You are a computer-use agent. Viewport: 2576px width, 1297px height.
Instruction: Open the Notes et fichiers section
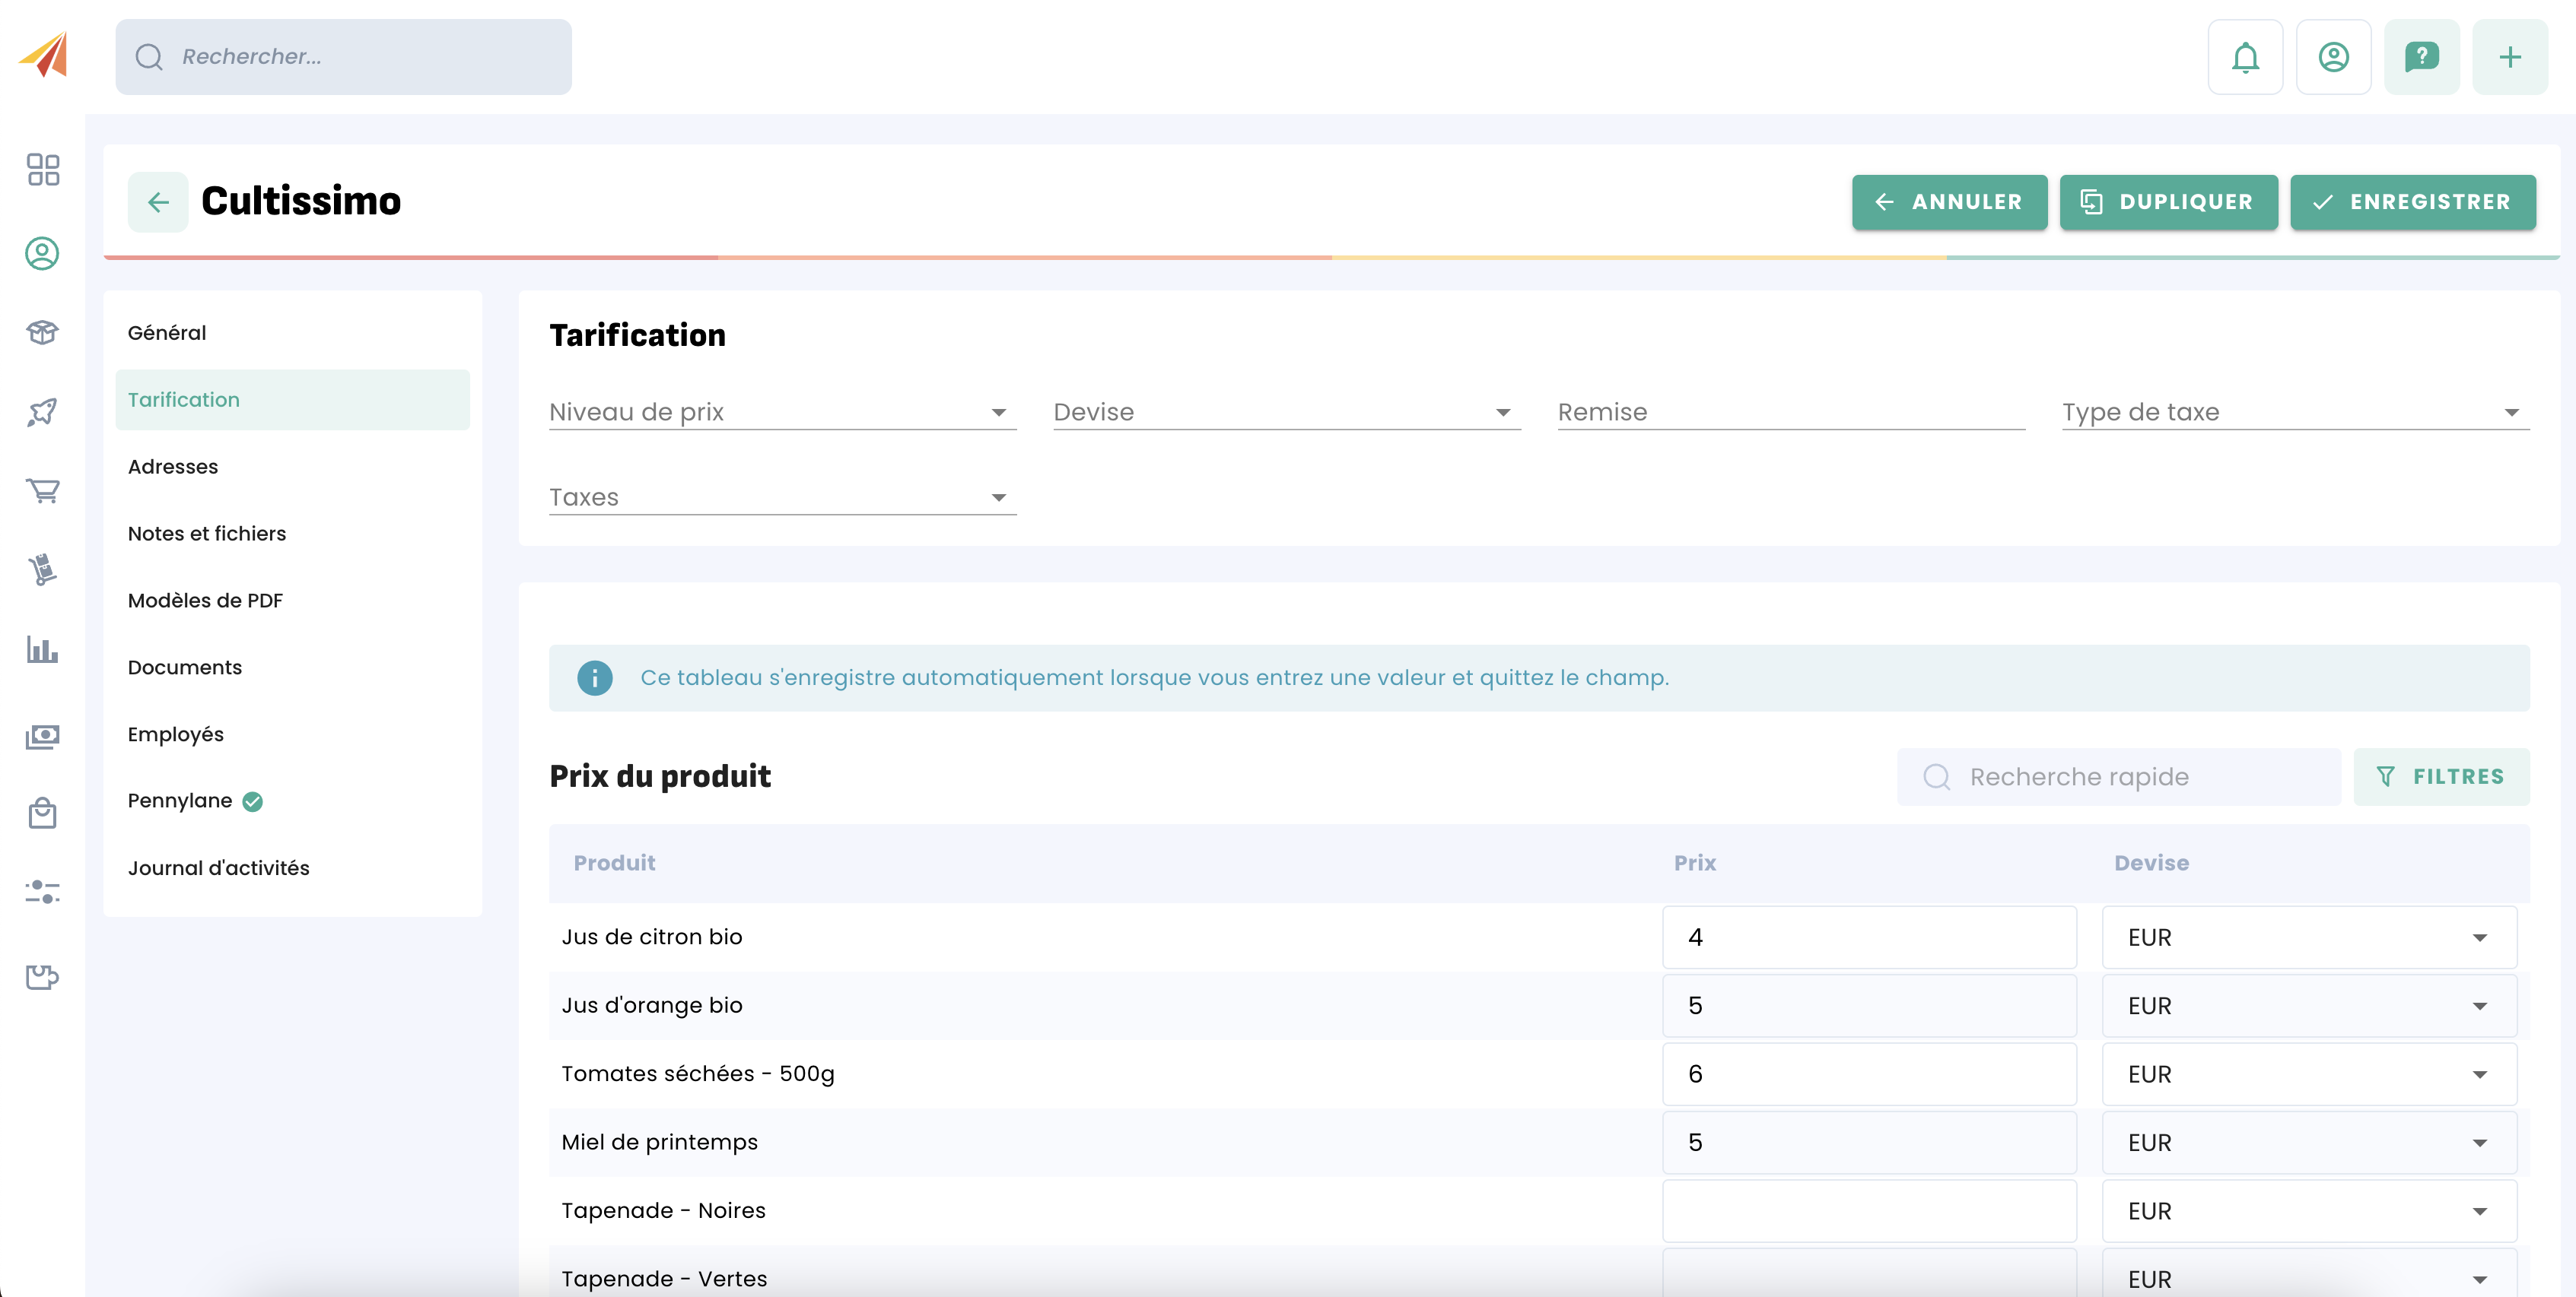207,534
